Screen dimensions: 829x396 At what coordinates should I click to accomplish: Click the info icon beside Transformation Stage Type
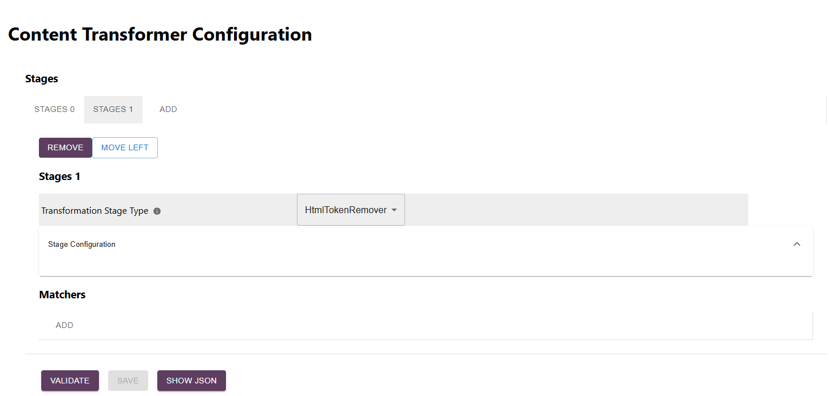[x=157, y=211]
